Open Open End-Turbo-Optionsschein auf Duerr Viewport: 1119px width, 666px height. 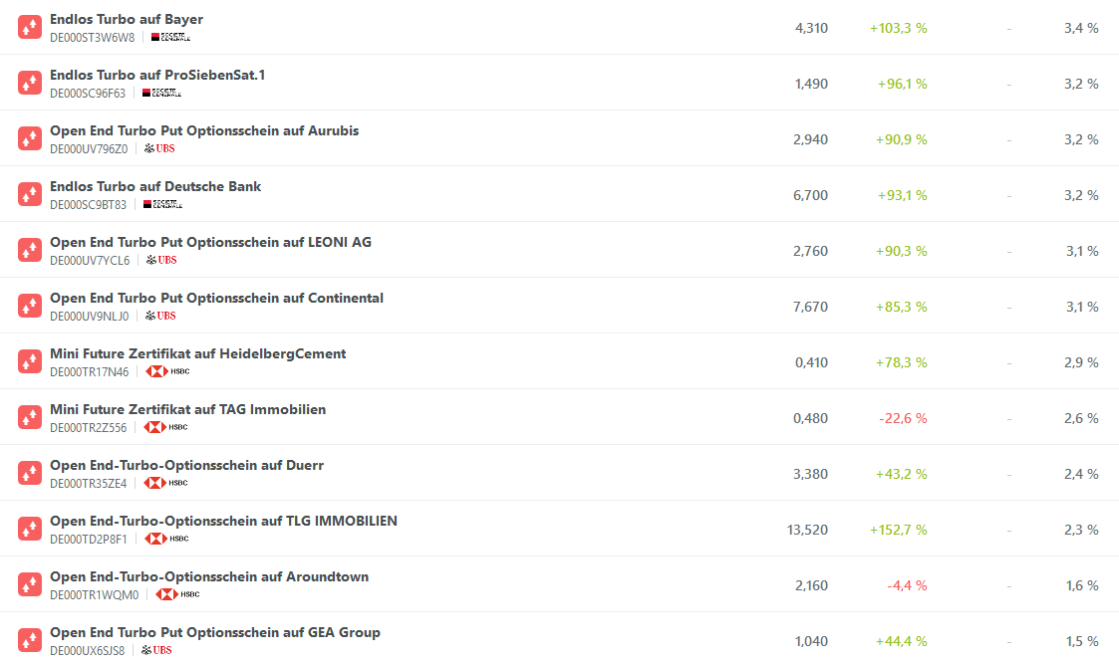(187, 465)
